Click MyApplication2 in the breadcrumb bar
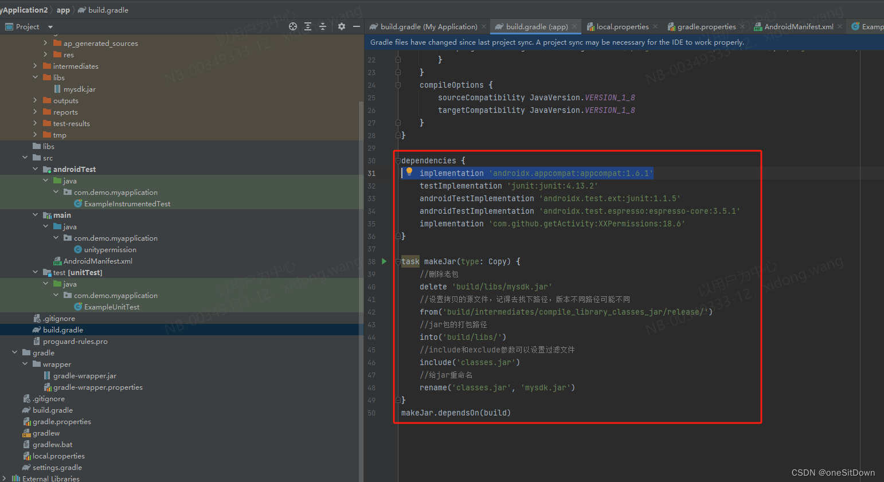This screenshot has width=884, height=482. click(23, 9)
